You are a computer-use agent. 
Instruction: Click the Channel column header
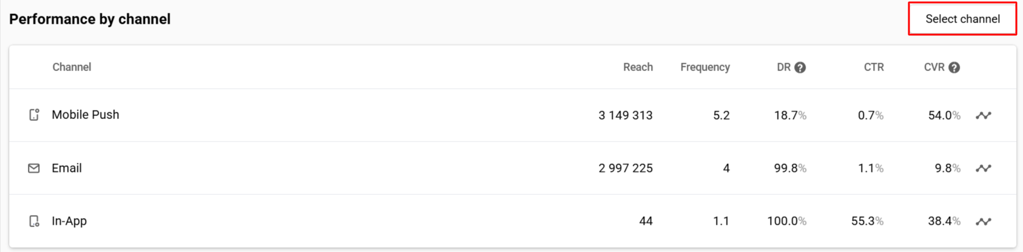click(72, 67)
